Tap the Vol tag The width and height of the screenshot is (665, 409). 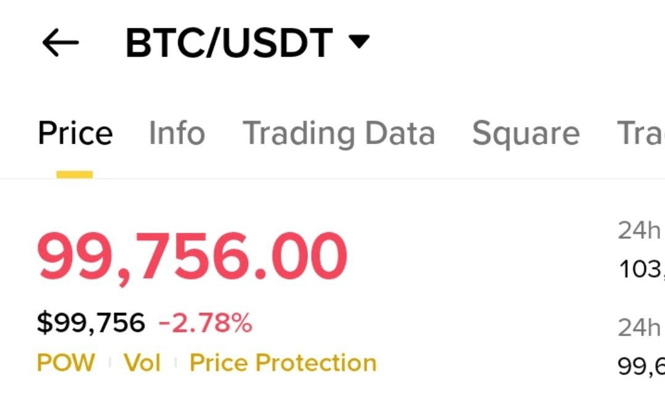pos(142,363)
